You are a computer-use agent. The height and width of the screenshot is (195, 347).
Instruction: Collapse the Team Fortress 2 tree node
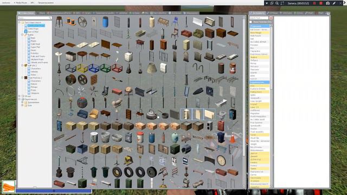click(22, 77)
